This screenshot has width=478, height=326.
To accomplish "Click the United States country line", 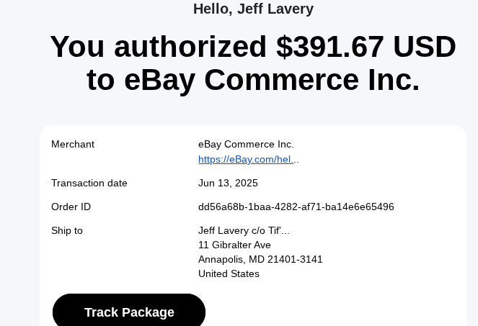I will [229, 273].
